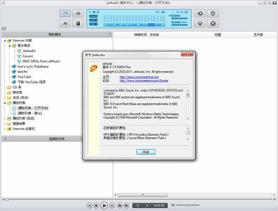This screenshot has height=211, width=278.
Task: Click the first small mode button in LCD display
Action: tap(93, 16)
